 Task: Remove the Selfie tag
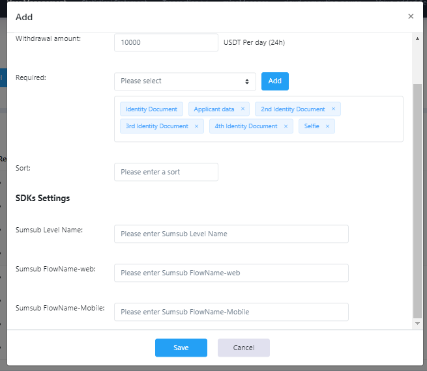[328, 126]
